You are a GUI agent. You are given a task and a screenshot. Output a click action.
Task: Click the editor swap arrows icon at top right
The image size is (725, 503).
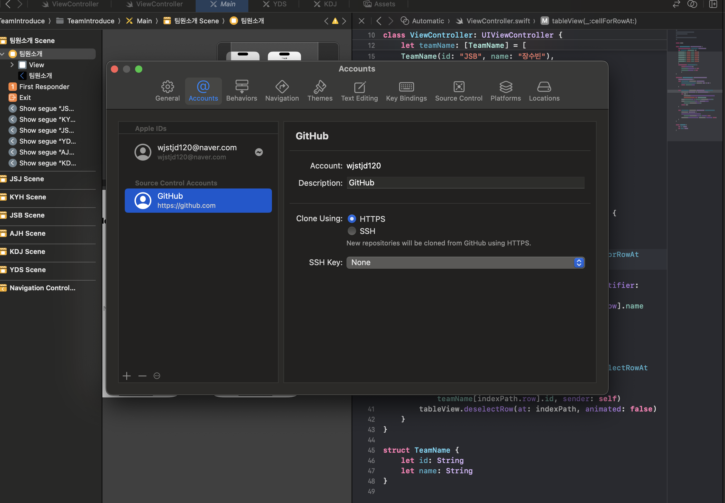(x=676, y=4)
